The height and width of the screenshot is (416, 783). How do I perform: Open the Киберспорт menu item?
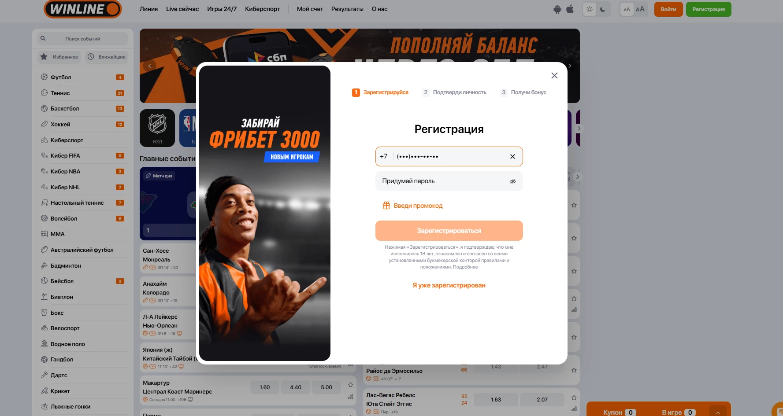click(263, 9)
